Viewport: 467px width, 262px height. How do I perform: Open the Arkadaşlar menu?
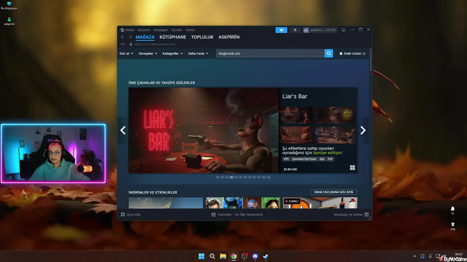pos(161,30)
